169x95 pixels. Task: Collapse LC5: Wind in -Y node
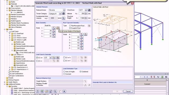pos(10,55)
